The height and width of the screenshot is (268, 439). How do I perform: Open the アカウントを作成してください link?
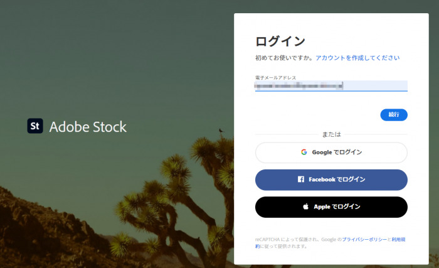pyautogui.click(x=357, y=58)
